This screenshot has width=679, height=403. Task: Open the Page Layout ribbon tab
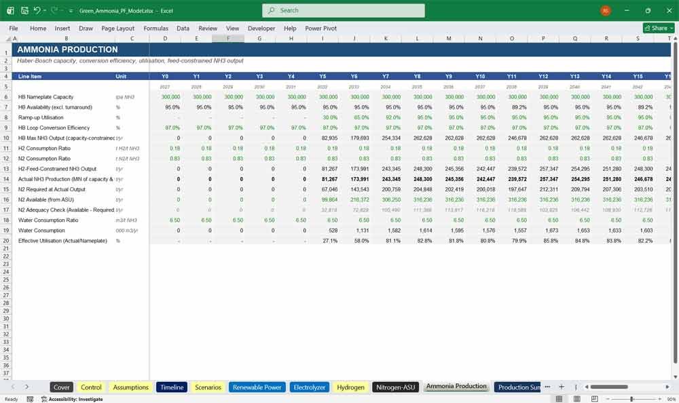click(117, 28)
